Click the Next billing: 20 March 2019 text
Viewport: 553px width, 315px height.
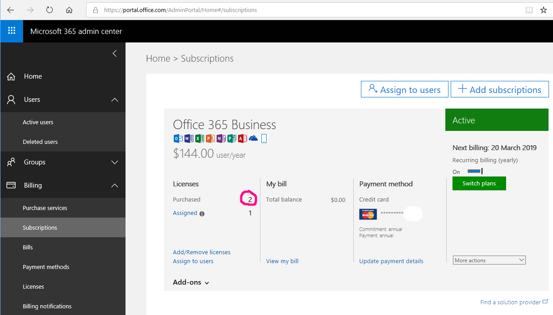point(494,147)
